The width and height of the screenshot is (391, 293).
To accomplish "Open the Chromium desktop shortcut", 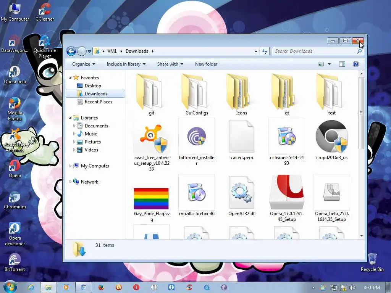I will point(15,200).
